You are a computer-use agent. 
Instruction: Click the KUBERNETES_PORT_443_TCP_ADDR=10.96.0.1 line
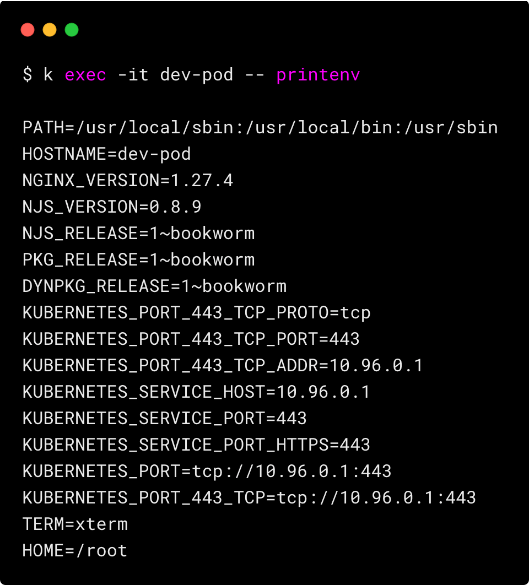point(223,366)
